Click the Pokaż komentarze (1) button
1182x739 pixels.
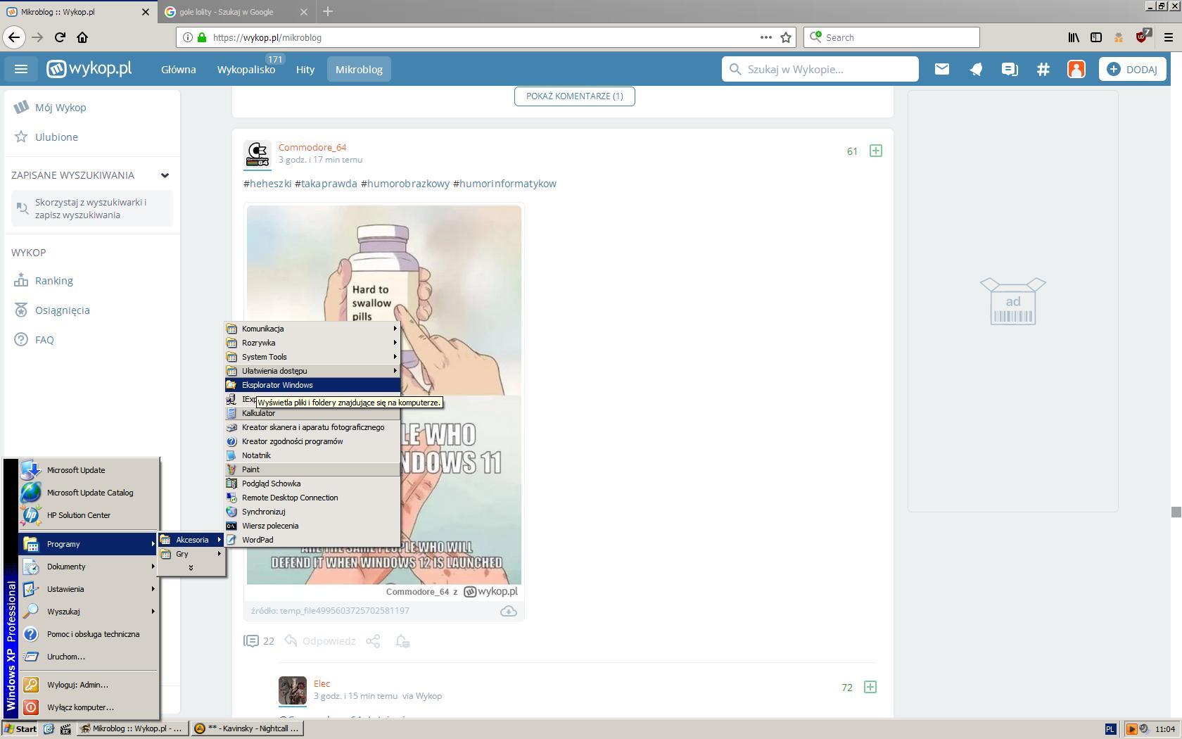pos(574,96)
